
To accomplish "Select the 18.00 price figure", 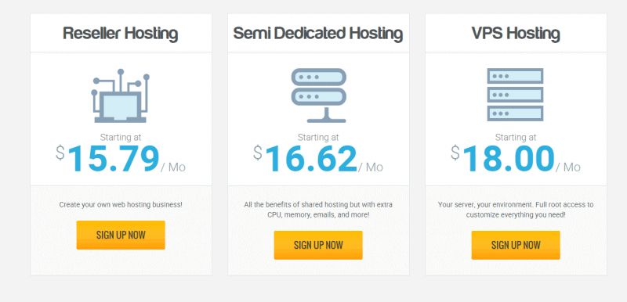I will coord(509,159).
